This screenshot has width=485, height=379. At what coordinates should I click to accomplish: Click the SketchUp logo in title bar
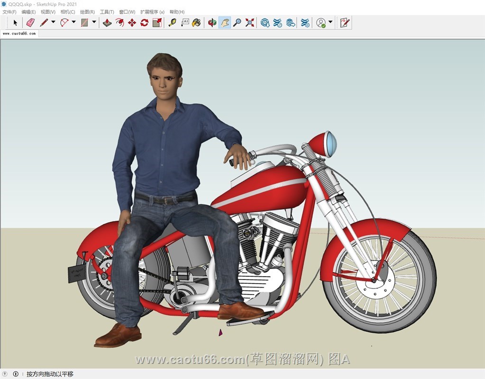pos(4,4)
